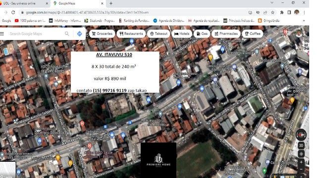Filter map by Groceries
317x178 pixels.
coord(102,34)
